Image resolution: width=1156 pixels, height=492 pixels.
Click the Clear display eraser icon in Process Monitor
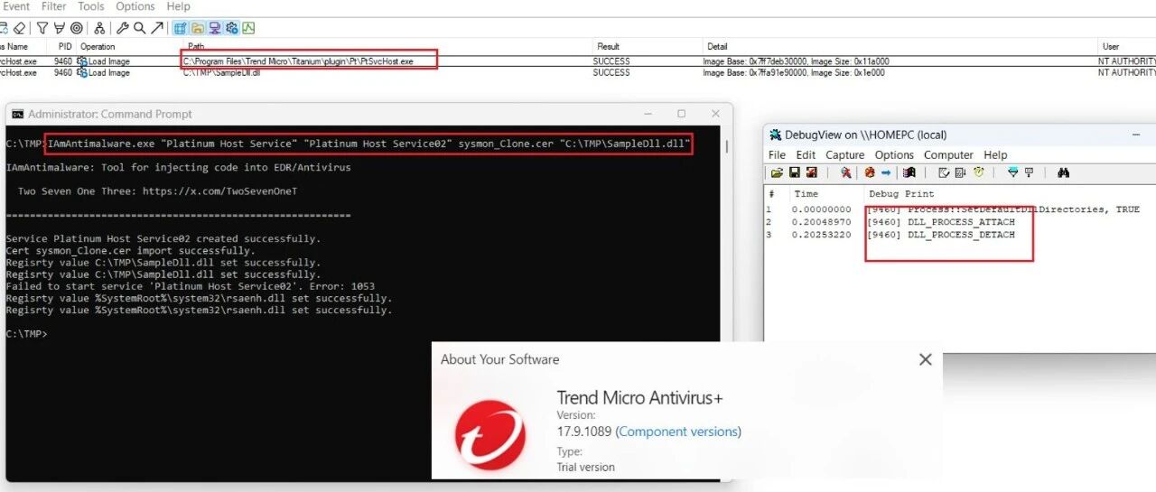[19, 28]
